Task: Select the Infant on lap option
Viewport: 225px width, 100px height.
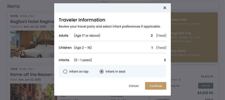Action: pos(65,71)
